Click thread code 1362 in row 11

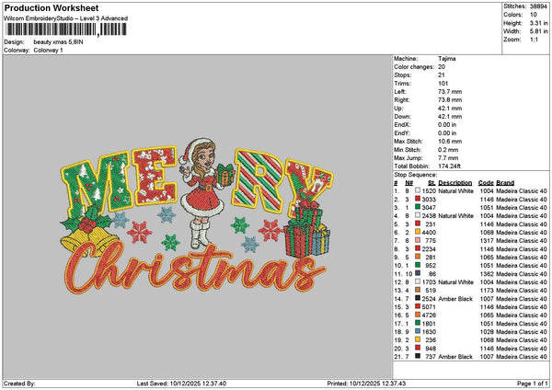(x=487, y=274)
